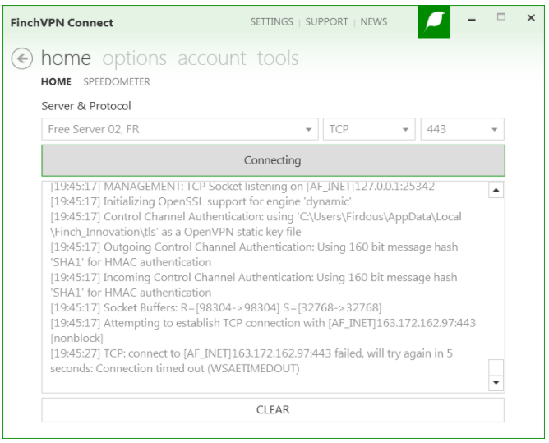549x443 pixels.
Task: Open the SUPPORT link in header
Action: click(326, 22)
